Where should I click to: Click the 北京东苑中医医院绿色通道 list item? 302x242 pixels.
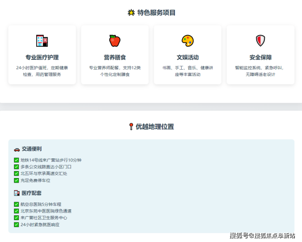[x=46, y=211]
